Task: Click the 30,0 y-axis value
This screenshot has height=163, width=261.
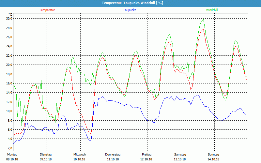Action: point(9,19)
